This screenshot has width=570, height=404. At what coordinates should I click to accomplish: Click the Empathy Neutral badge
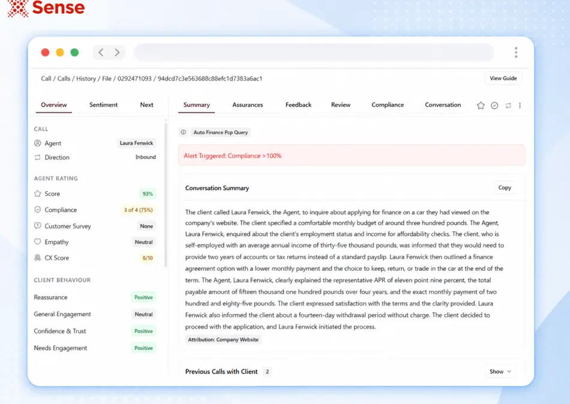tap(143, 242)
